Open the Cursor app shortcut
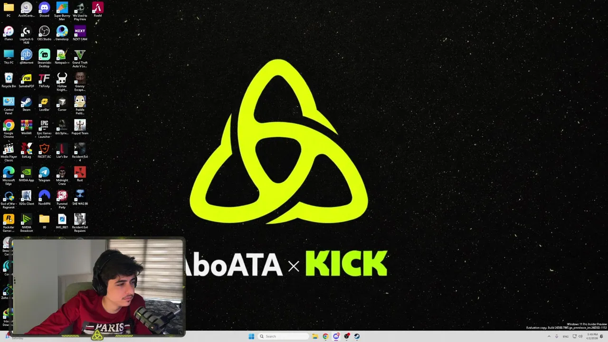Viewport: 608px width, 342px height. click(x=62, y=104)
